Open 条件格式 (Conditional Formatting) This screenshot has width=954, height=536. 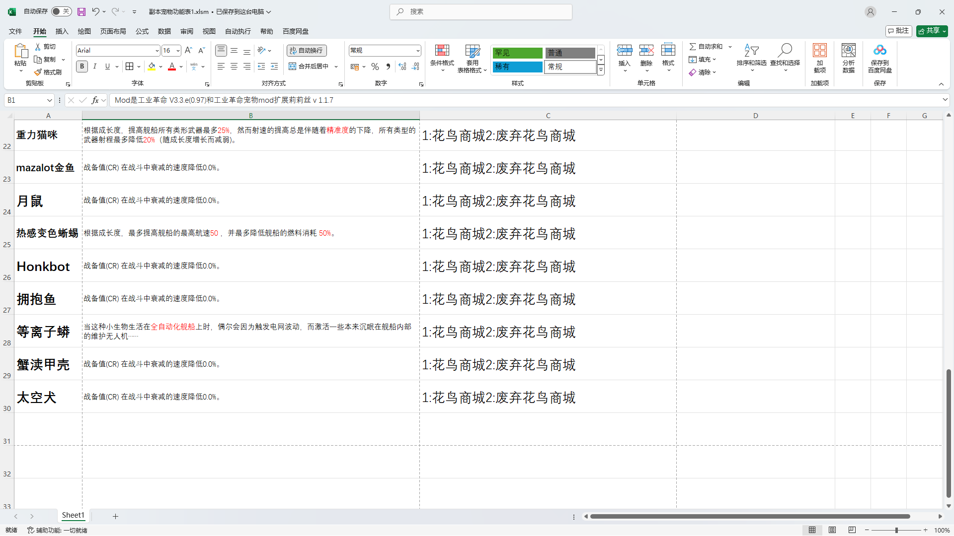point(442,58)
